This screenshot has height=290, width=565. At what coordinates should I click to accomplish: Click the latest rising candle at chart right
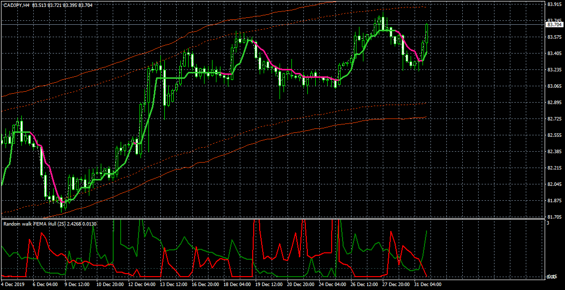tap(426, 33)
